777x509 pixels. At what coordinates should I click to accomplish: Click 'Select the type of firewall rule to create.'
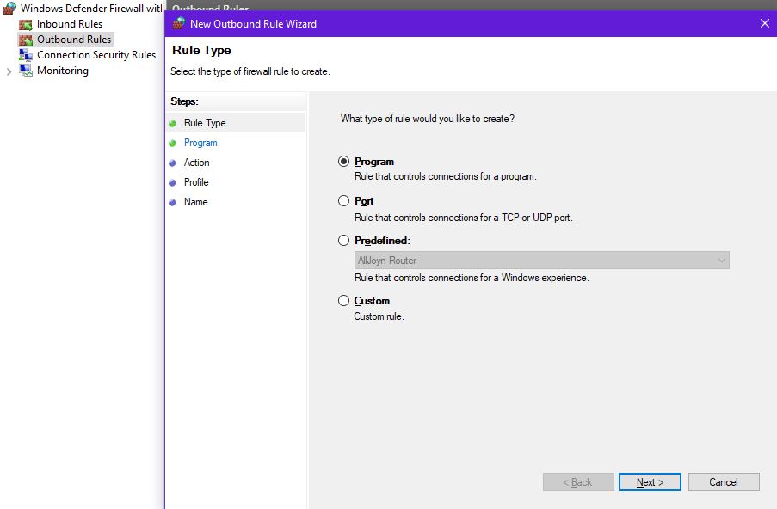click(x=250, y=71)
